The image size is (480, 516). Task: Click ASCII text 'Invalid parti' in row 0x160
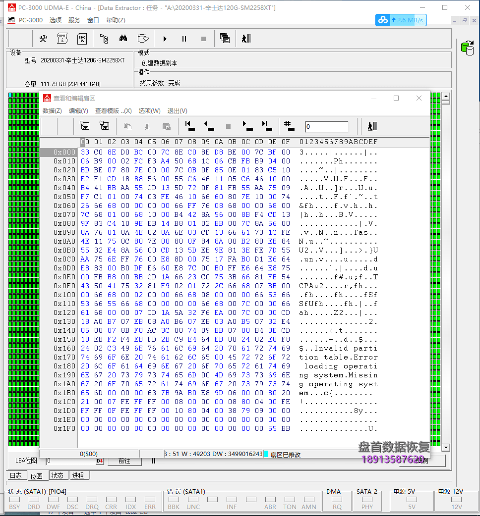pos(346,348)
